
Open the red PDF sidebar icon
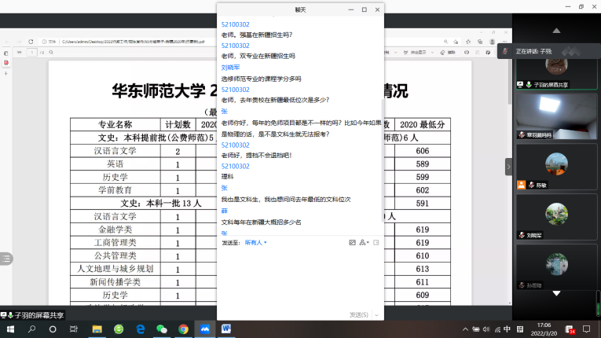tap(6, 63)
